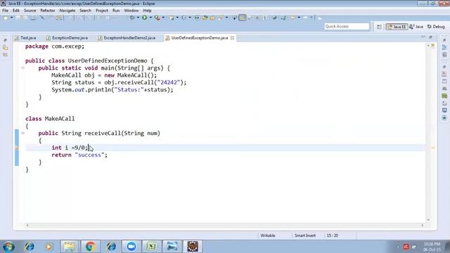Open the forward navigation history dropdown
Image resolution: width=450 pixels, height=253 pixels.
tap(311, 18)
